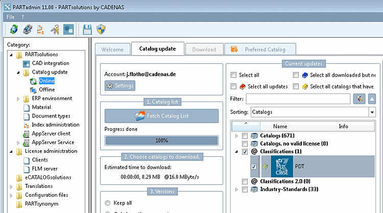Expand the Translations node

11,187
